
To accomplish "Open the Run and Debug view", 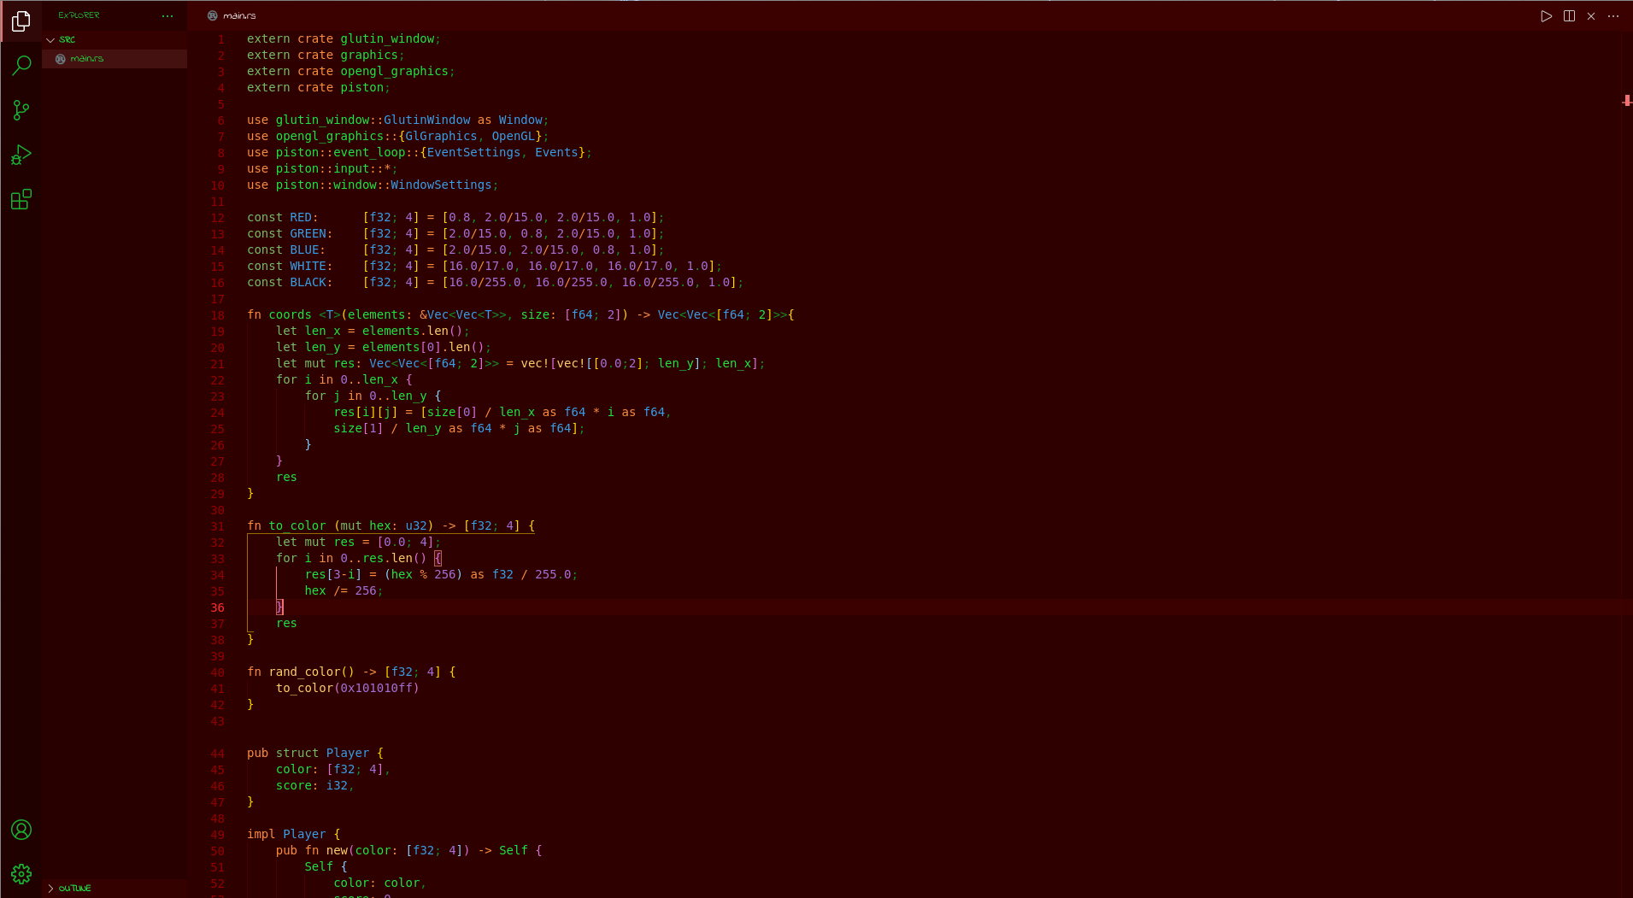I will click(21, 155).
